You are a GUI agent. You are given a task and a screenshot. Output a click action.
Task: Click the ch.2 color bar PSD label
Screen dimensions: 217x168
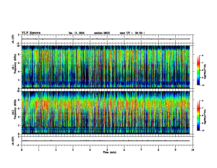[x=205, y=117]
